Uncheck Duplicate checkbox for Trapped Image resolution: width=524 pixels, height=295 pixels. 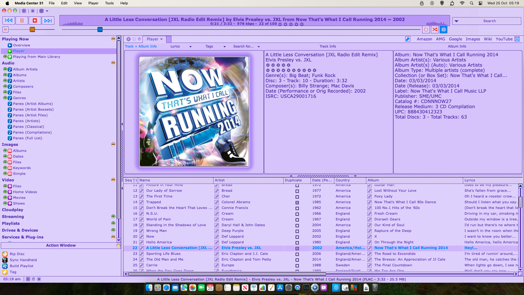297,202
